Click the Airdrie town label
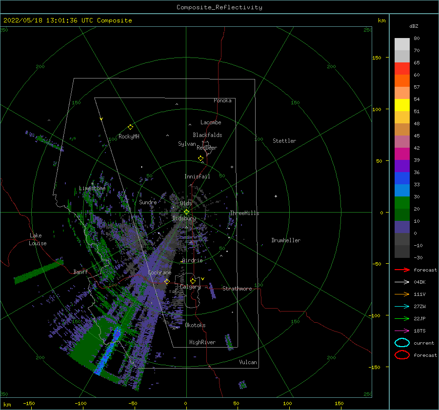 tap(192, 260)
